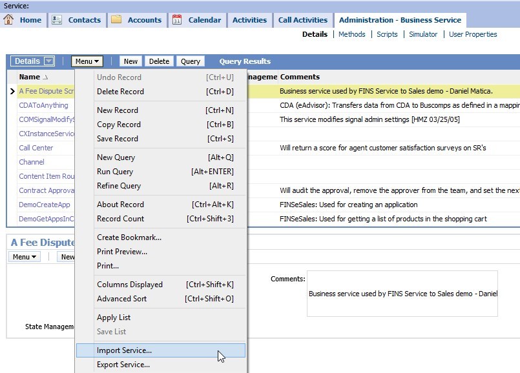Image resolution: width=520 pixels, height=373 pixels.
Task: Open the Content Item Routing record link
Action: click(x=47, y=176)
